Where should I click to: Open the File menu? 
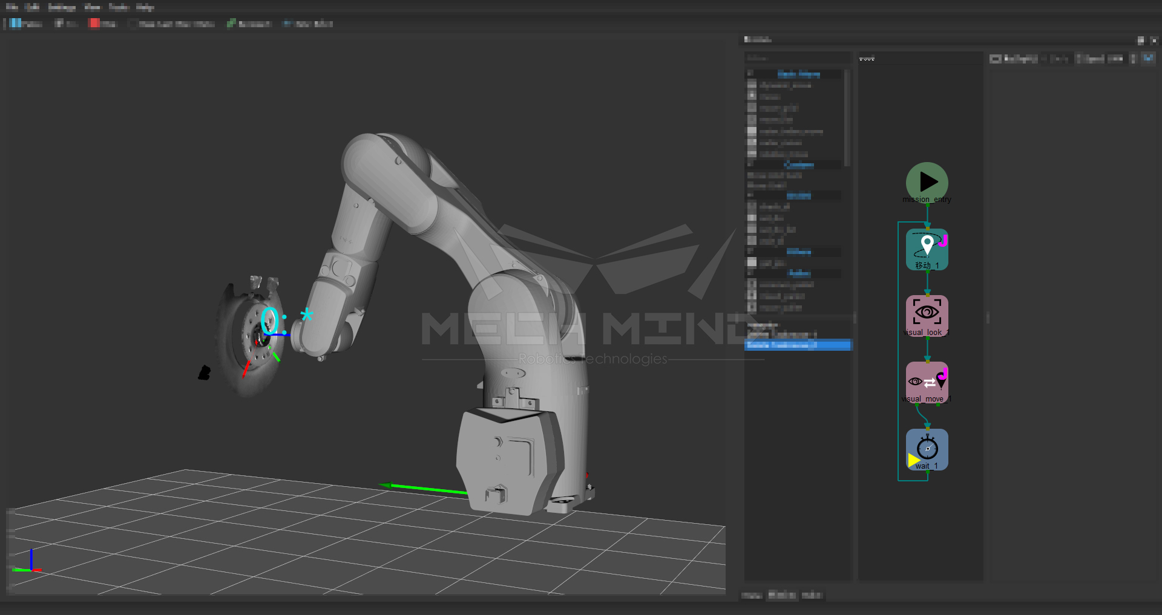tap(11, 7)
